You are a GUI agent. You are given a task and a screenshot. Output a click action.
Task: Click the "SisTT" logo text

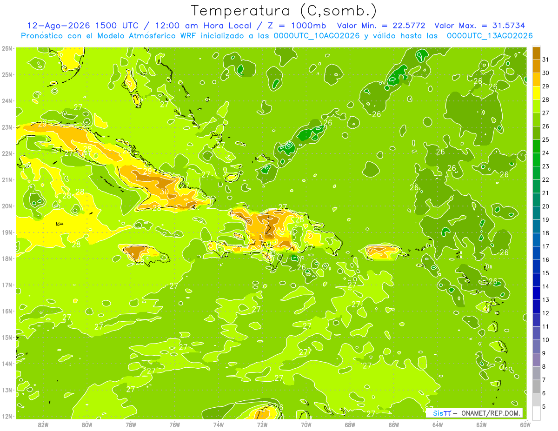click(441, 413)
